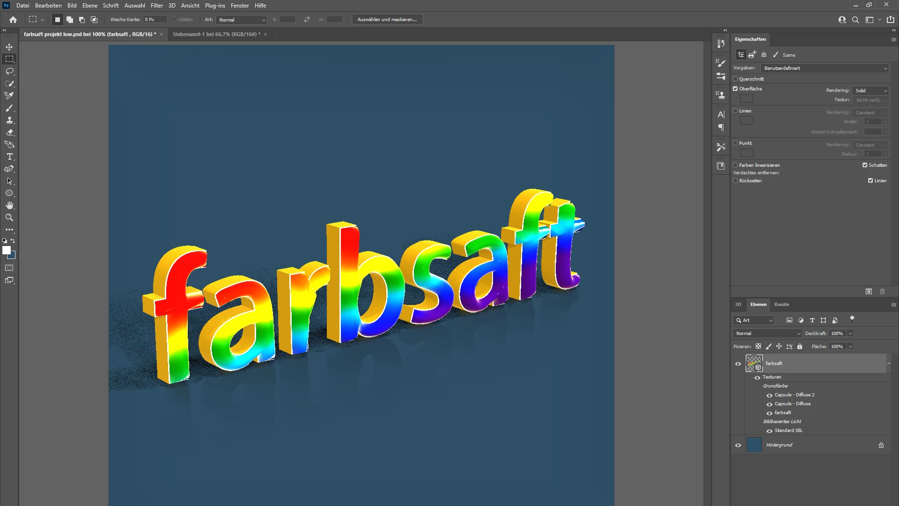
Task: Select the Clone Stamp tool
Action: click(x=9, y=120)
